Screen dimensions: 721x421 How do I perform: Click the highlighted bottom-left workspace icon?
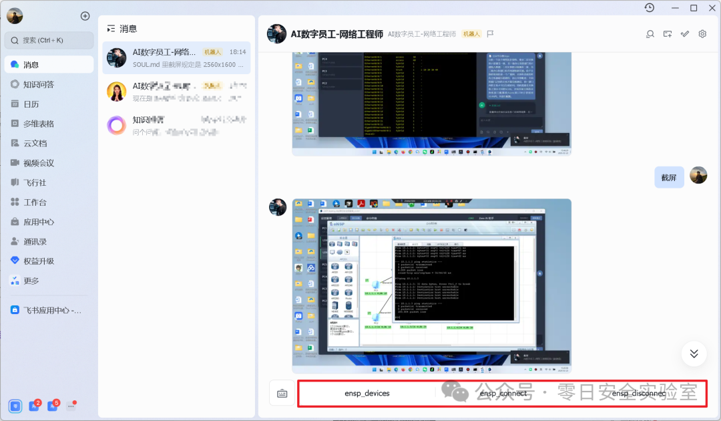coord(15,406)
